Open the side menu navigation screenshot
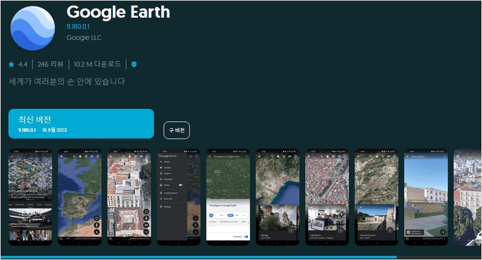 coord(178,197)
